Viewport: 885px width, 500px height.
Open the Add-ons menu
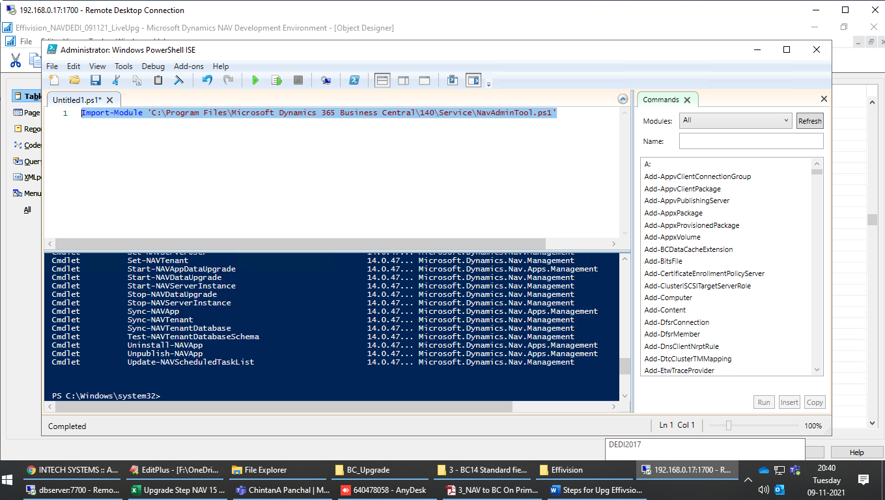[x=189, y=66]
